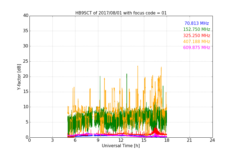Click the y-axis tick label 20

coord(26,77)
